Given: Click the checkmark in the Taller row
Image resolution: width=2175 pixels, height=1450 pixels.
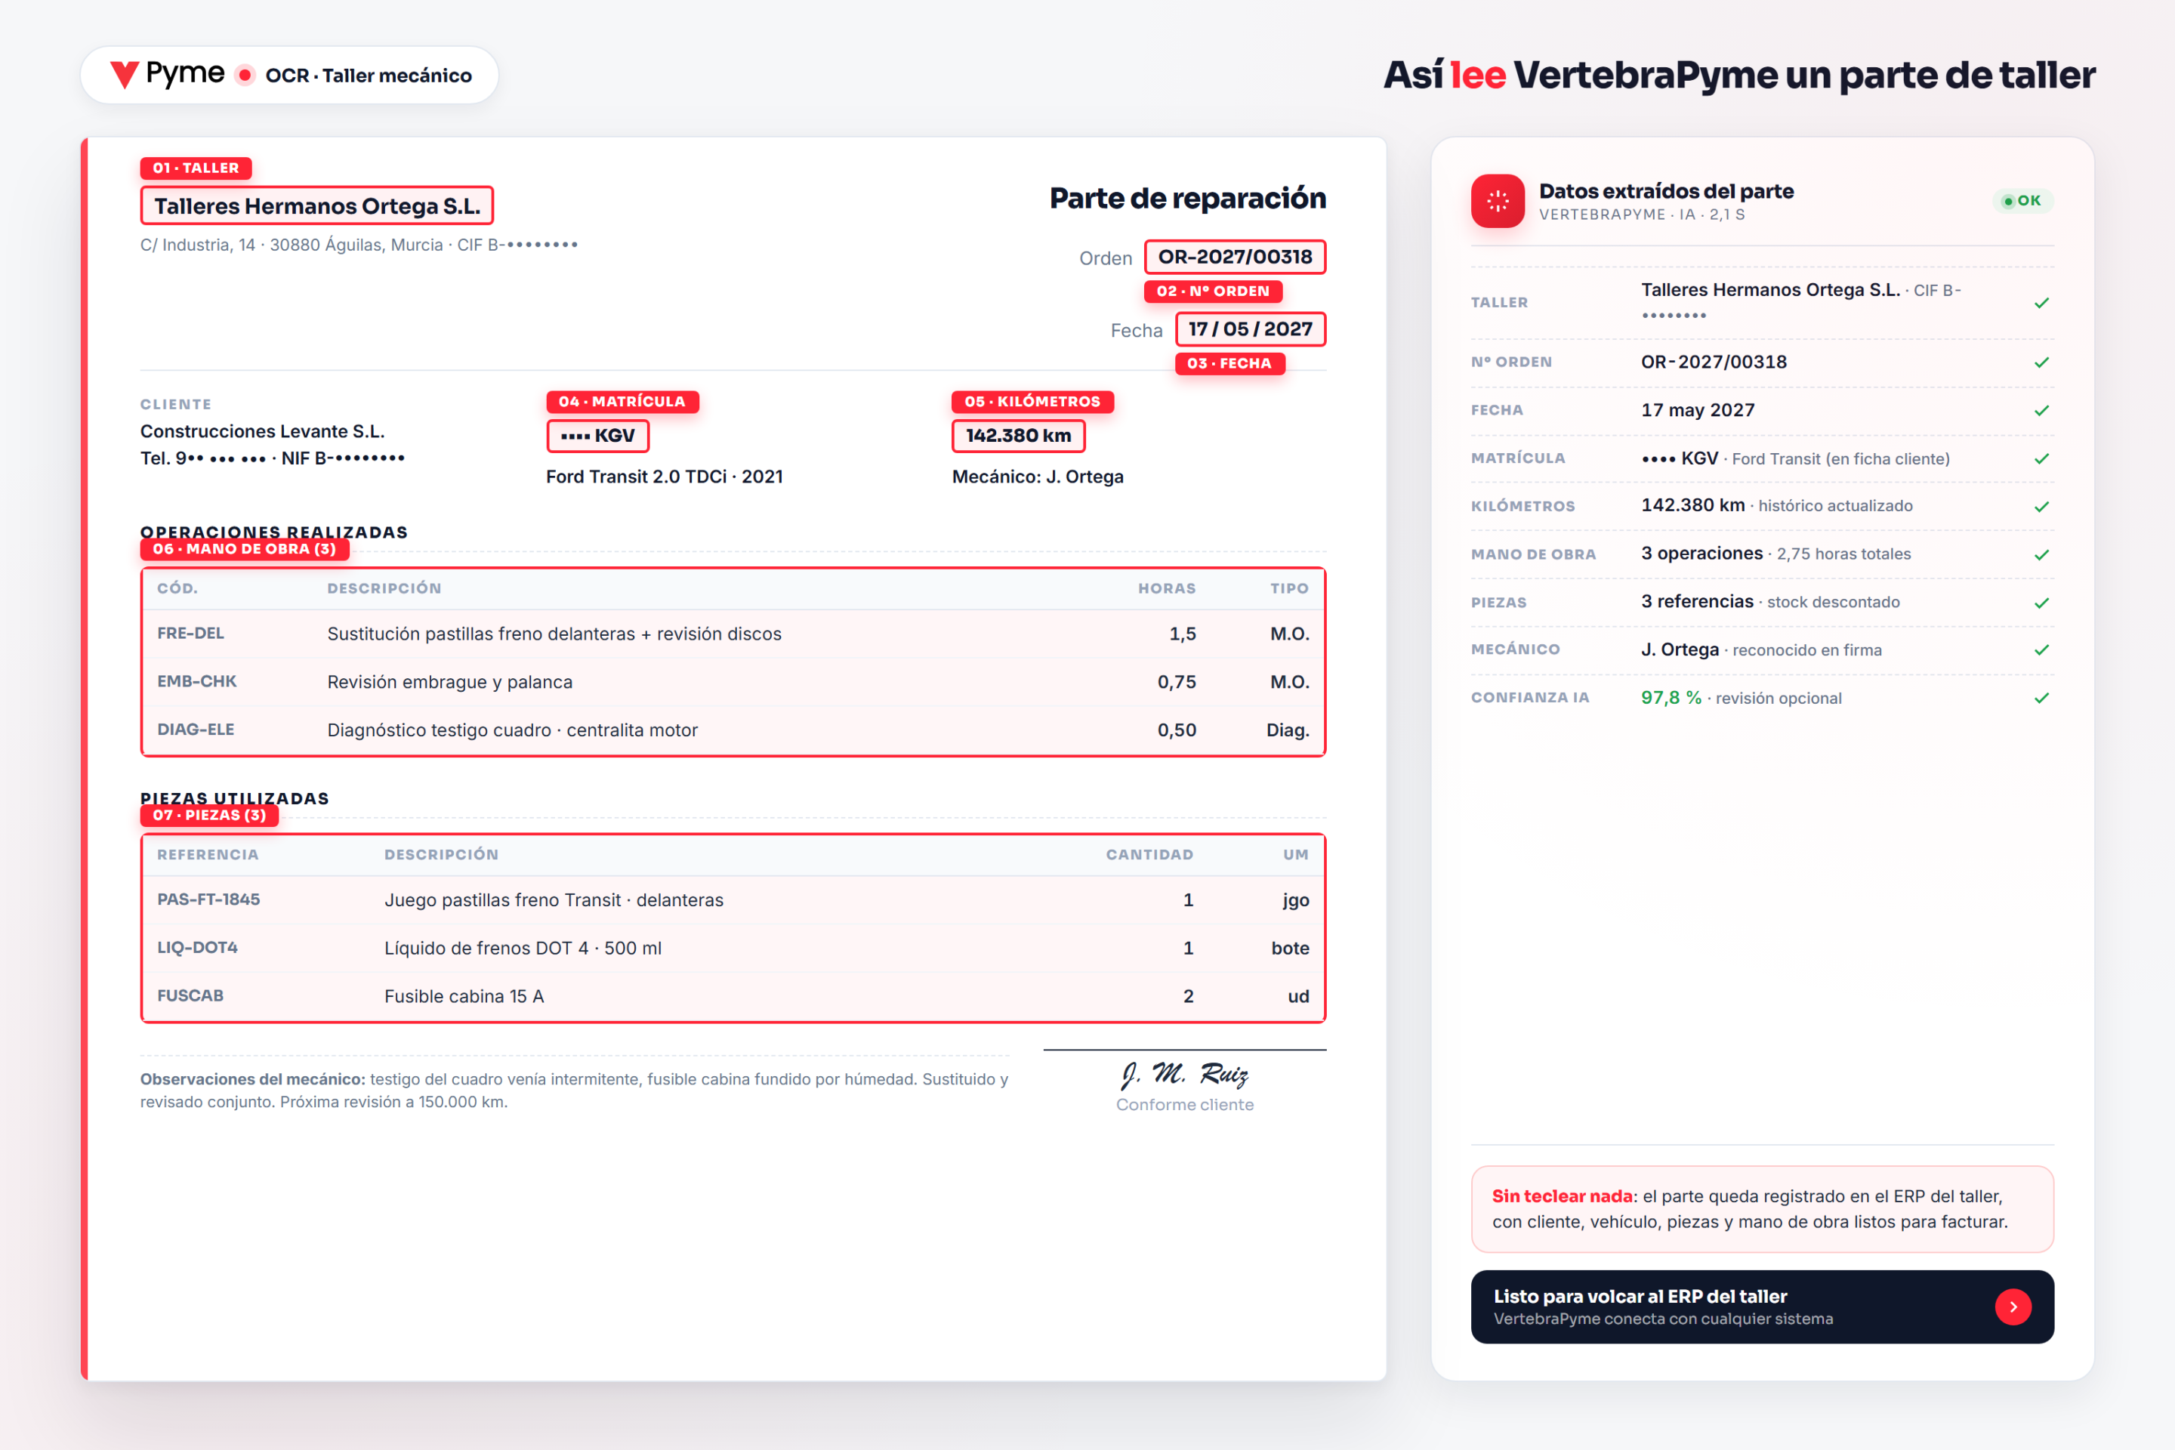Looking at the screenshot, I should (2042, 304).
